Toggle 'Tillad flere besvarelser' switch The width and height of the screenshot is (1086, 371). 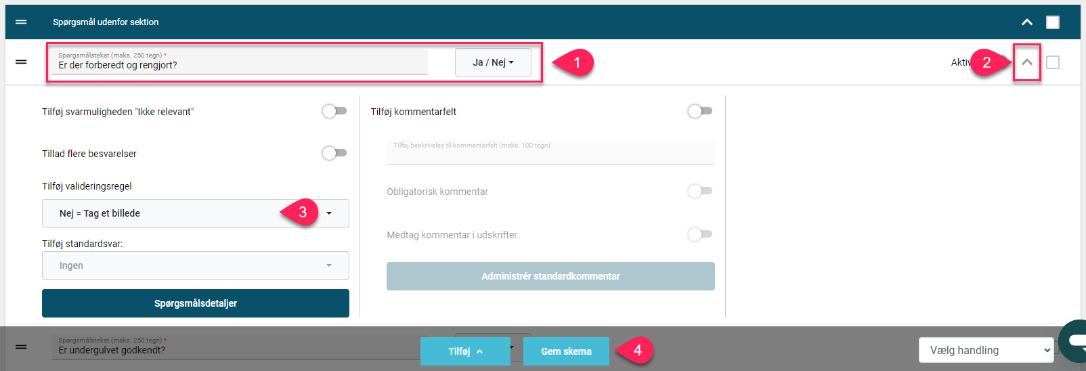click(334, 153)
